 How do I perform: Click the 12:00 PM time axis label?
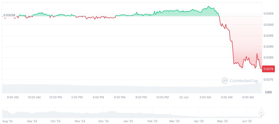(56, 97)
